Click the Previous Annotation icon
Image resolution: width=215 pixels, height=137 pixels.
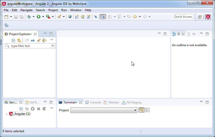point(119,17)
